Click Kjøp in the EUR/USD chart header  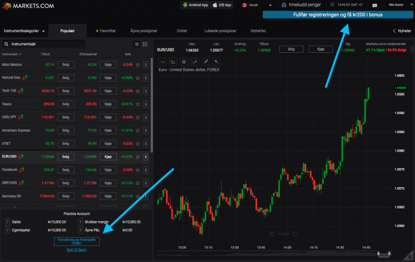pyautogui.click(x=321, y=49)
